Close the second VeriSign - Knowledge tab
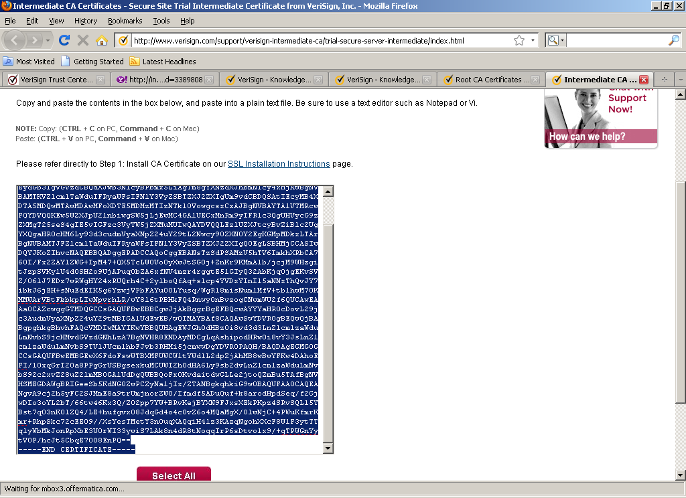This screenshot has height=498, width=686. (x=427, y=80)
